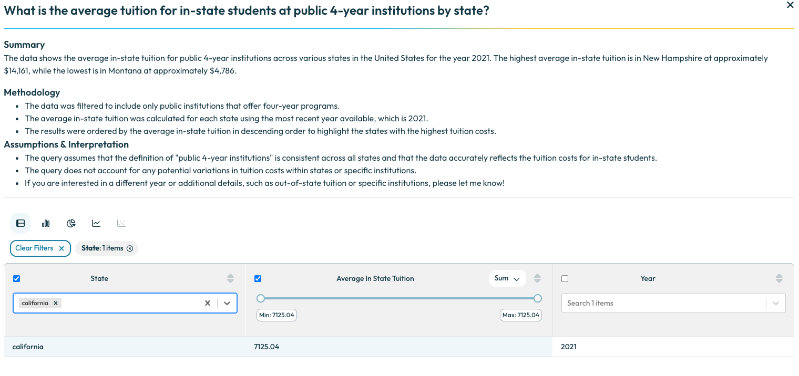Switch to line chart view
Viewport: 799px width, 376px height.
pos(96,223)
